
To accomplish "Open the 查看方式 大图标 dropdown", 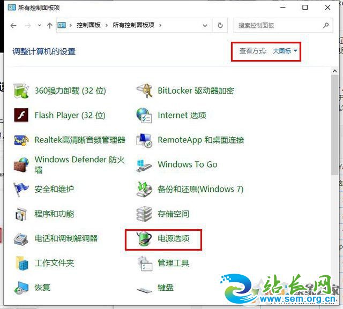I will pyautogui.click(x=285, y=51).
